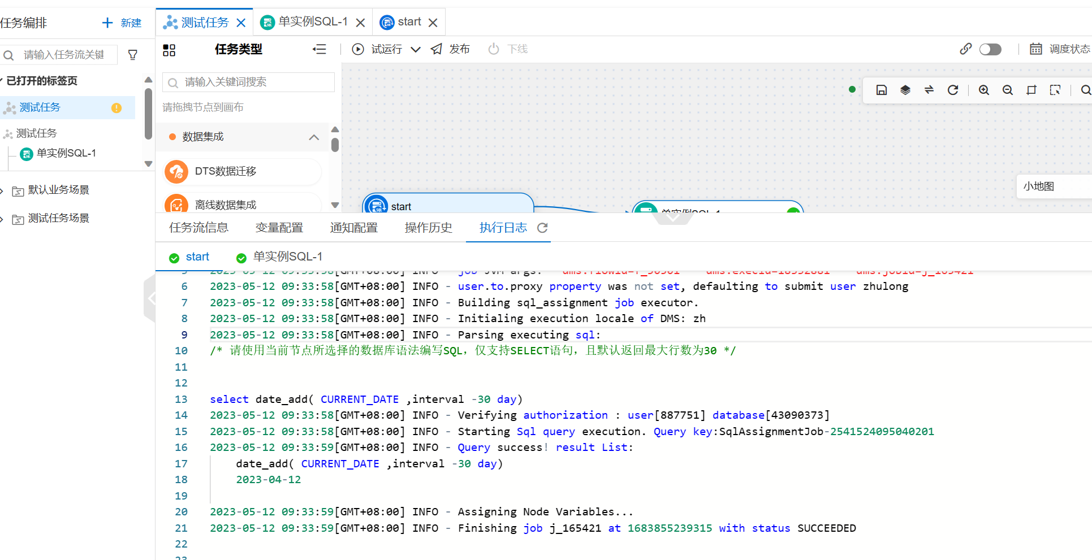Zoom in on the canvas
Screen dimensions: 1092x560
point(984,90)
